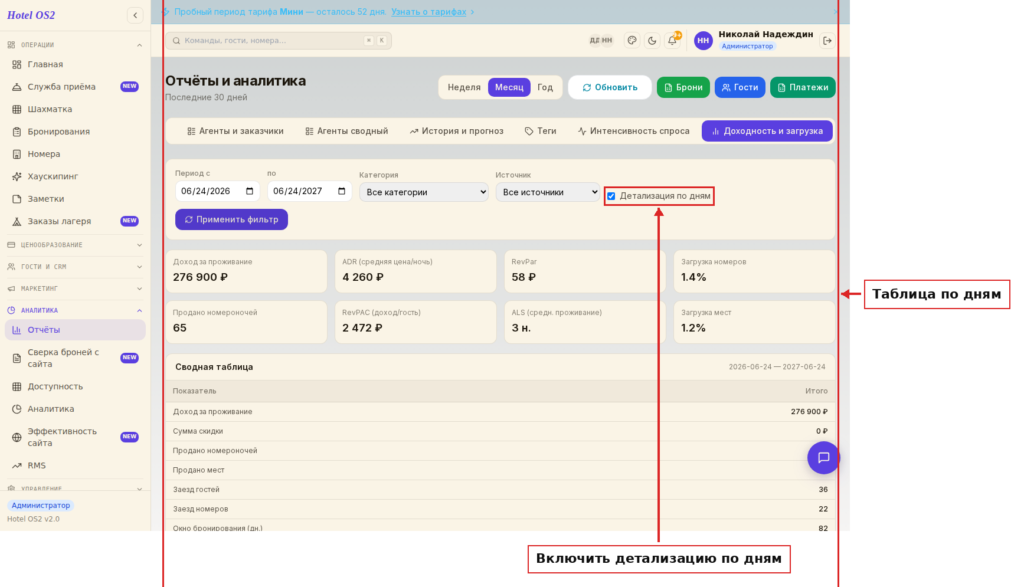Screen dimensions: 1024x587
Task: Open Интенсивность спроса tab
Action: (x=634, y=131)
